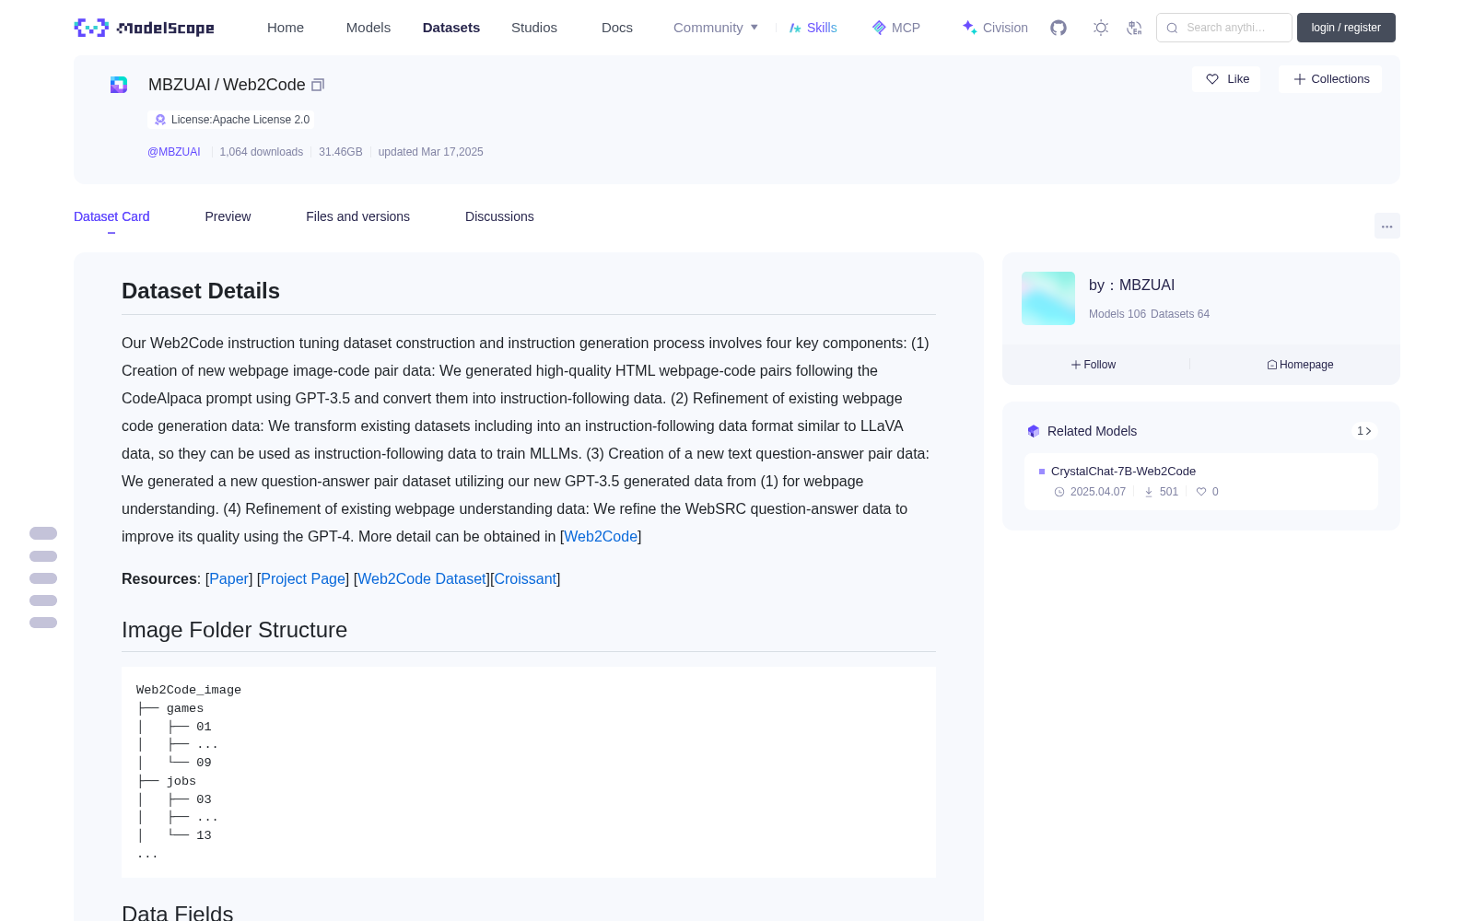Copy dataset name MBZUAI / Web2Code icon

click(318, 85)
